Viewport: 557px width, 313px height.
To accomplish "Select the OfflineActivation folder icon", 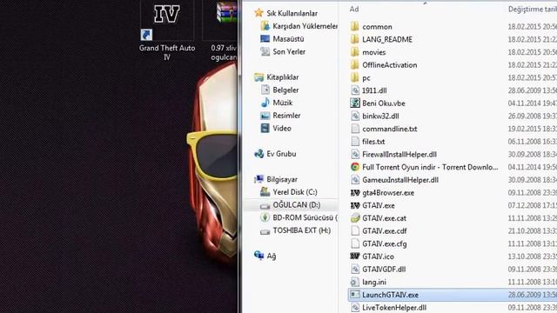I will [354, 64].
